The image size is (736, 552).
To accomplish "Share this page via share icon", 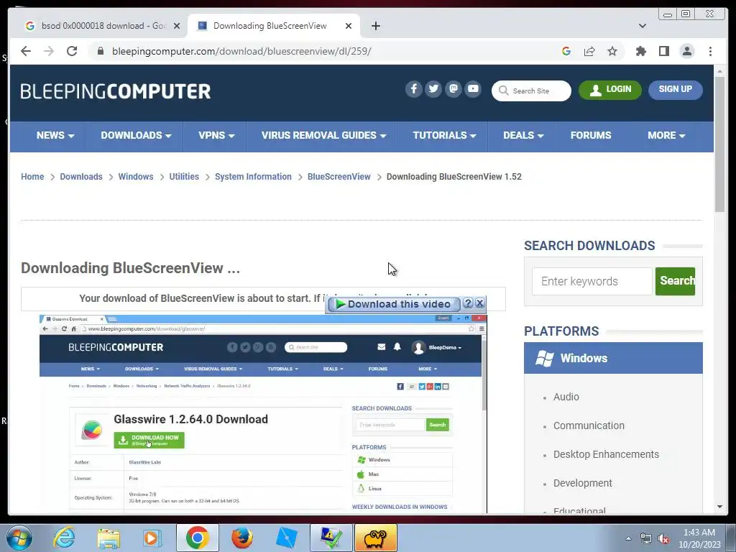I will [589, 51].
